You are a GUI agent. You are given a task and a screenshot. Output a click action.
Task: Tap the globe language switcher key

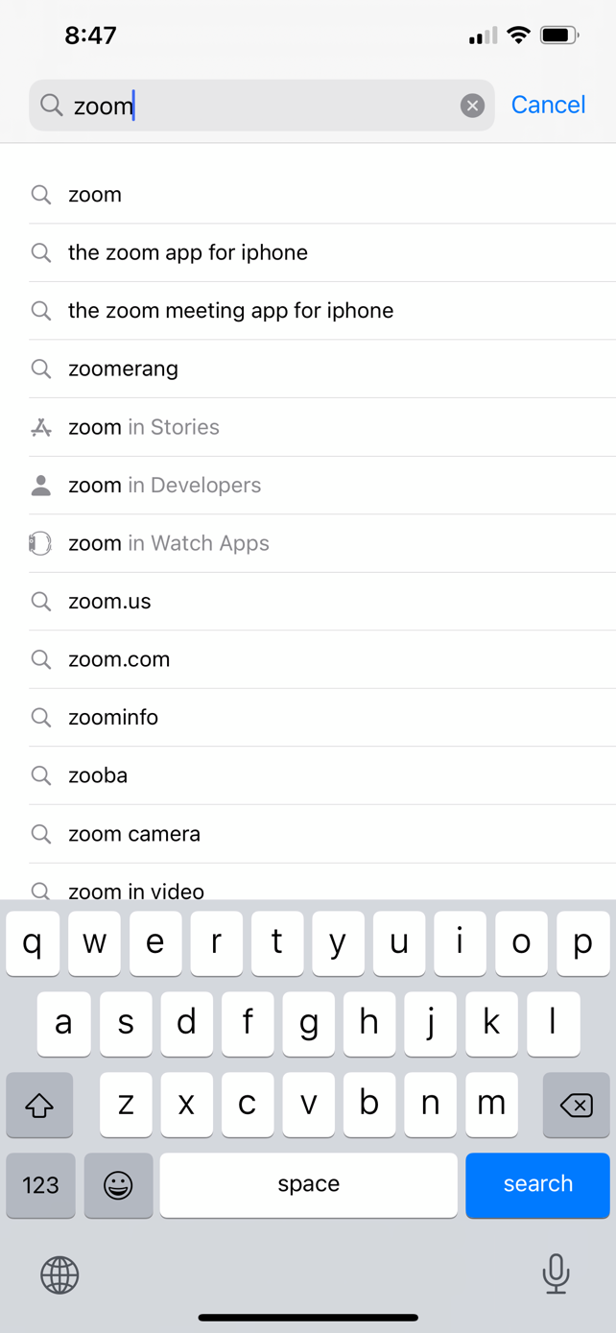pyautogui.click(x=59, y=1275)
